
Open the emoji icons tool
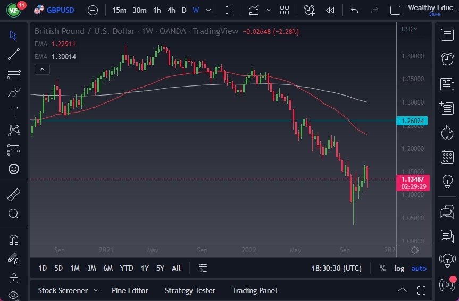pos(14,169)
